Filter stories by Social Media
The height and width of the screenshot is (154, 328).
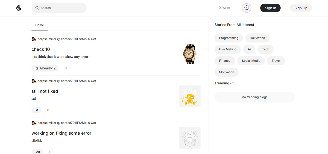pyautogui.click(x=251, y=61)
